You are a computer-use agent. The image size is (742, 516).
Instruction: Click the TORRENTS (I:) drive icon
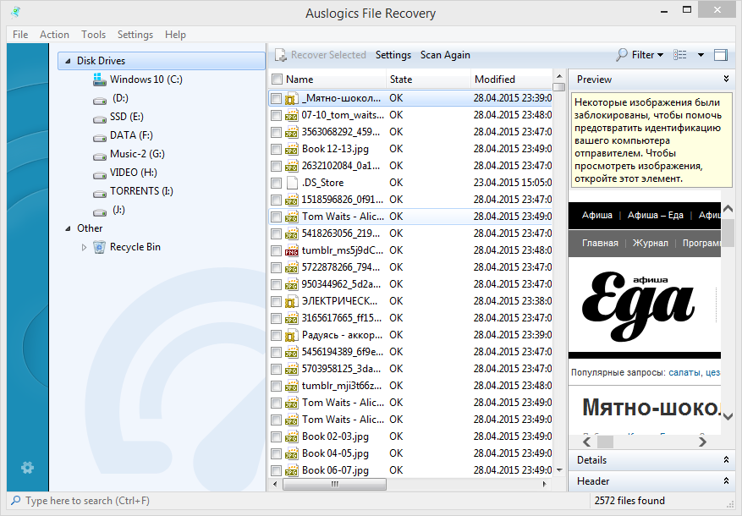99,191
